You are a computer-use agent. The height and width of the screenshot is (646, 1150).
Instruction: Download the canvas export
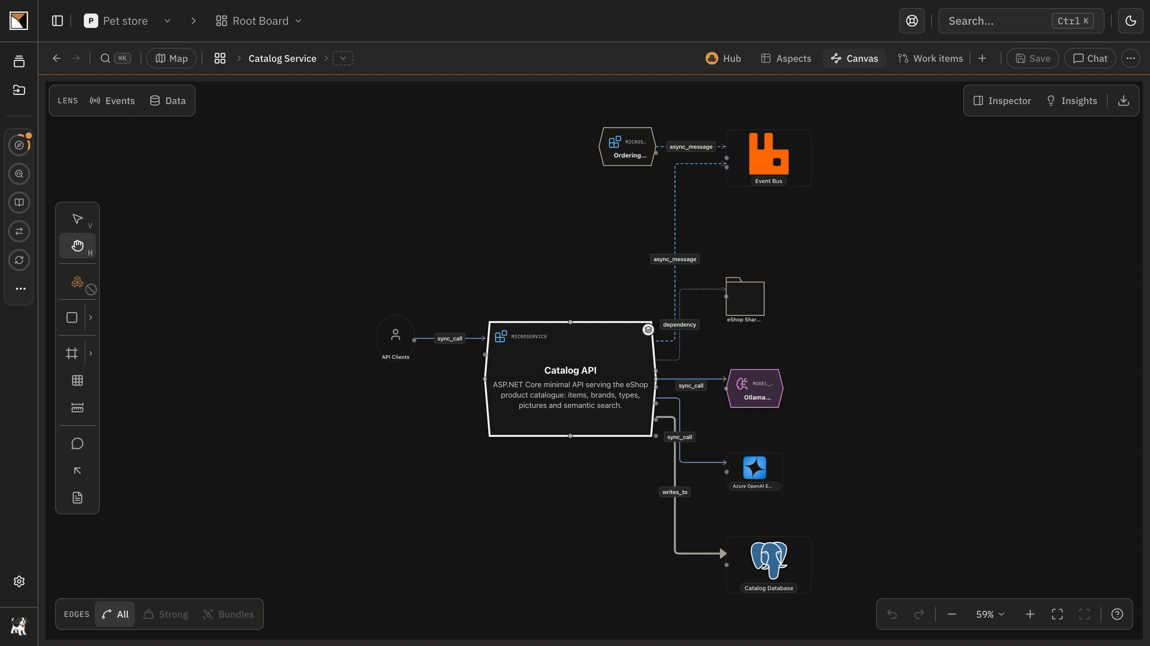(1123, 101)
